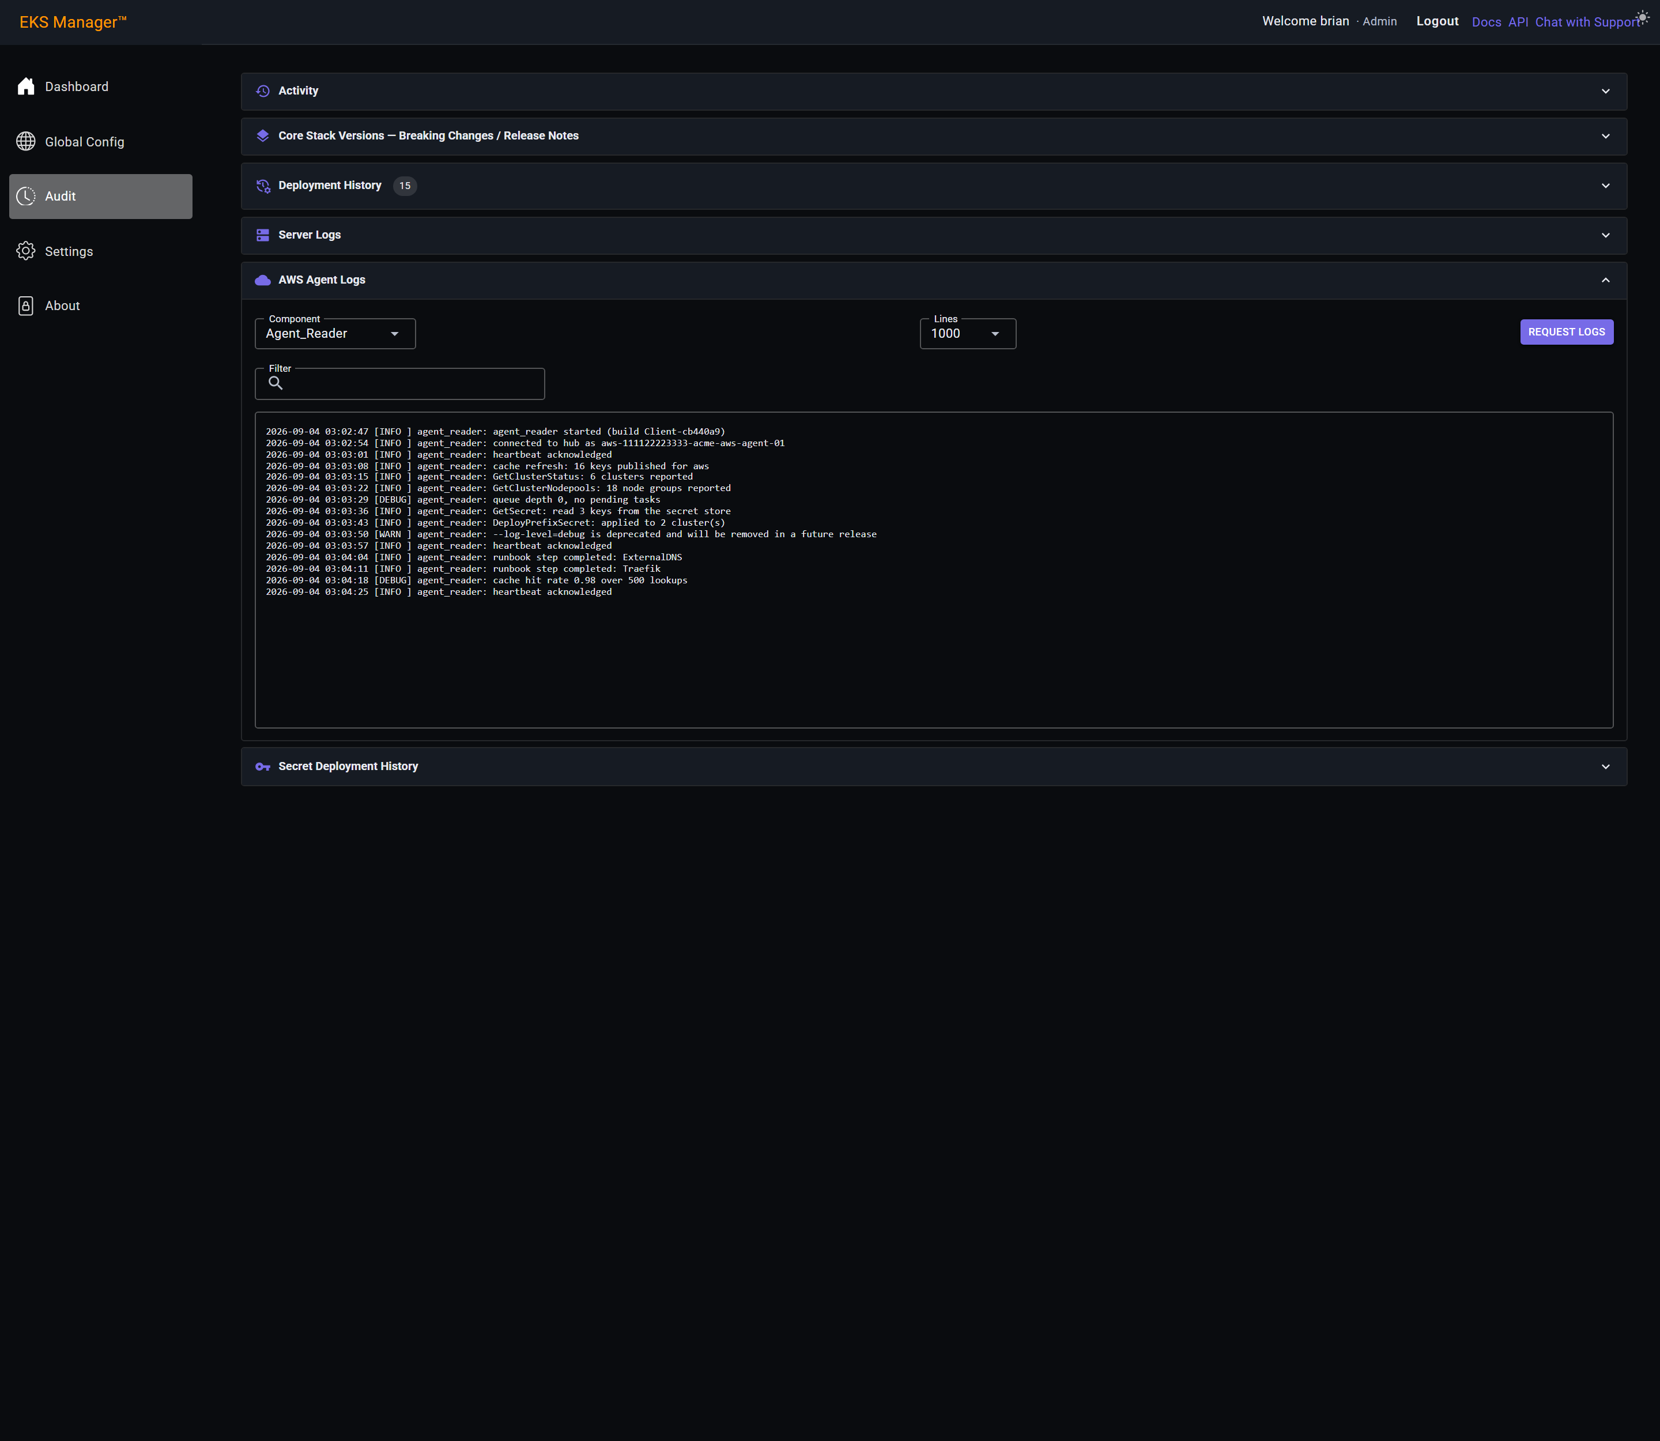Click the EKS Manager logo title
This screenshot has height=1441, width=1660.
tap(73, 22)
